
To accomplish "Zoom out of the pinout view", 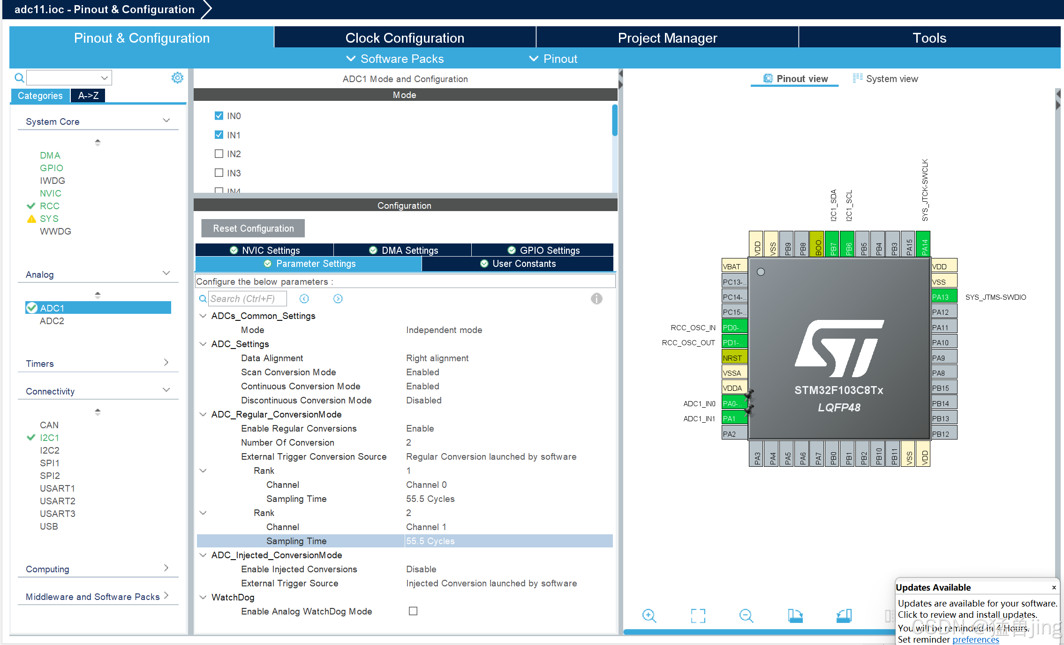I will coord(747,615).
